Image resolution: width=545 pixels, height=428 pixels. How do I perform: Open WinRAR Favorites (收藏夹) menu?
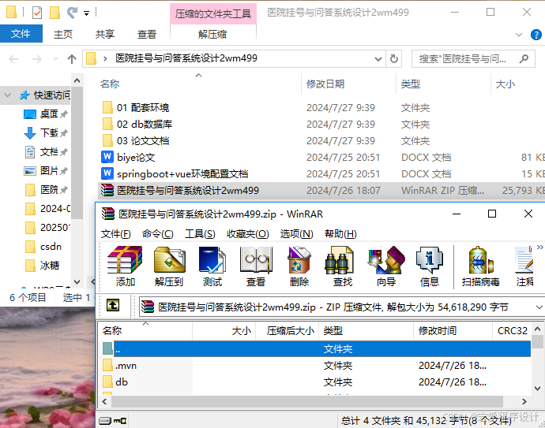click(x=248, y=234)
